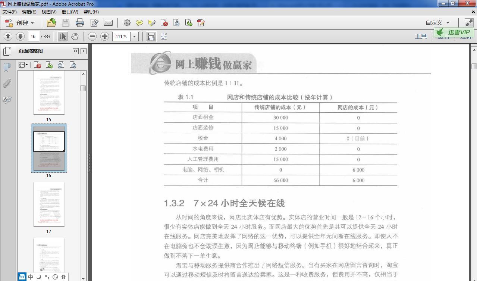Screen dimensions: 477x281
Task: Zoom out with the minus button
Action: click(x=92, y=36)
